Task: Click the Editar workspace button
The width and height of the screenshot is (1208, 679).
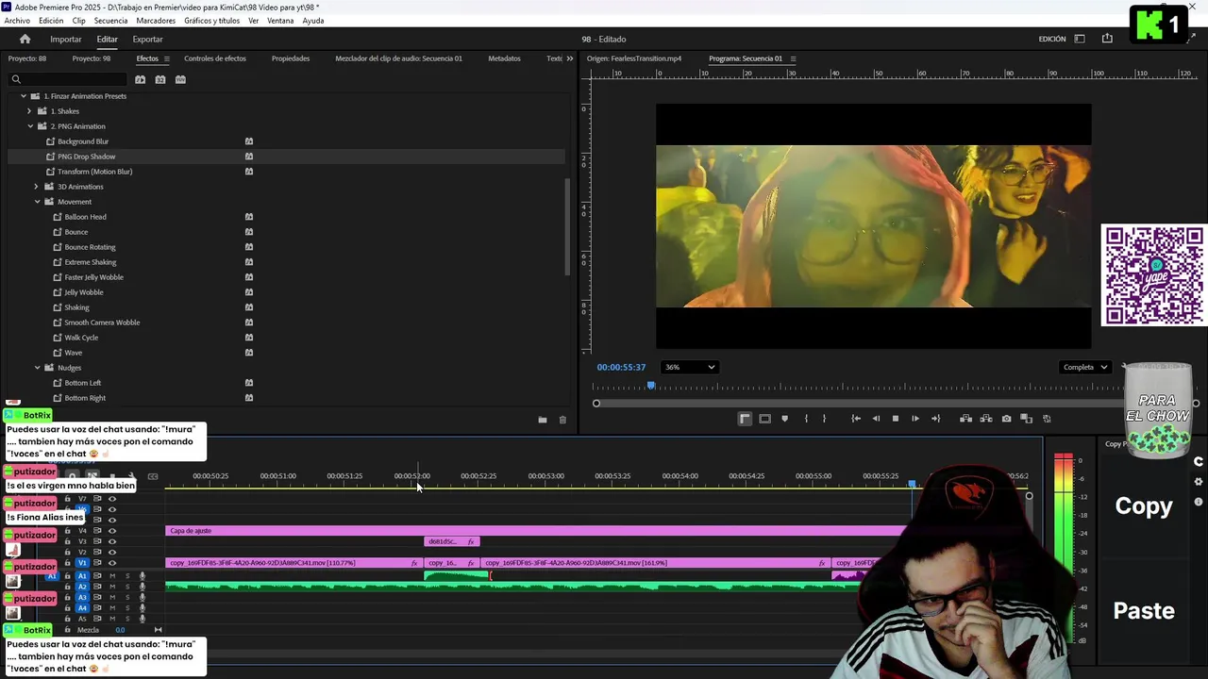Action: (107, 39)
